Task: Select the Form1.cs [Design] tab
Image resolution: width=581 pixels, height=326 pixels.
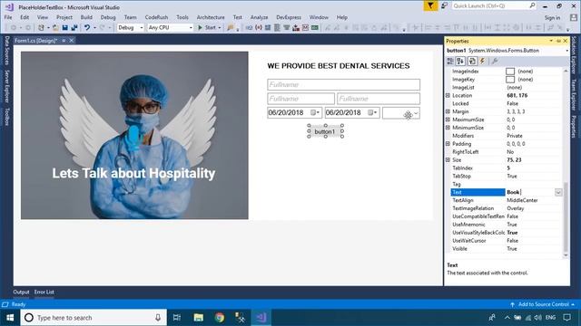Action: [36, 41]
